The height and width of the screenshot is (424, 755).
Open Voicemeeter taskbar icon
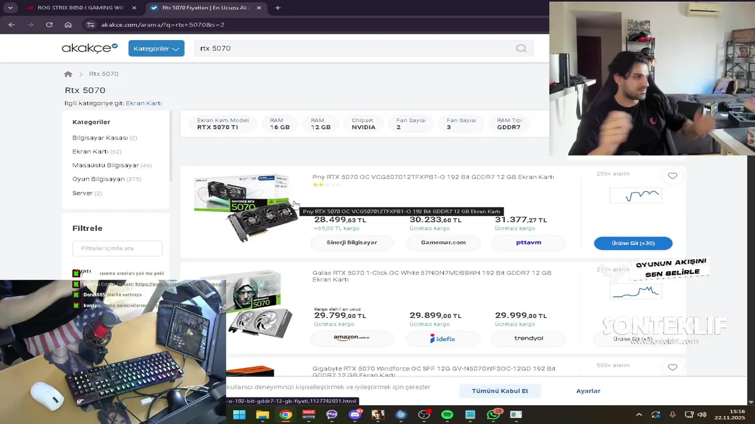pos(308,415)
